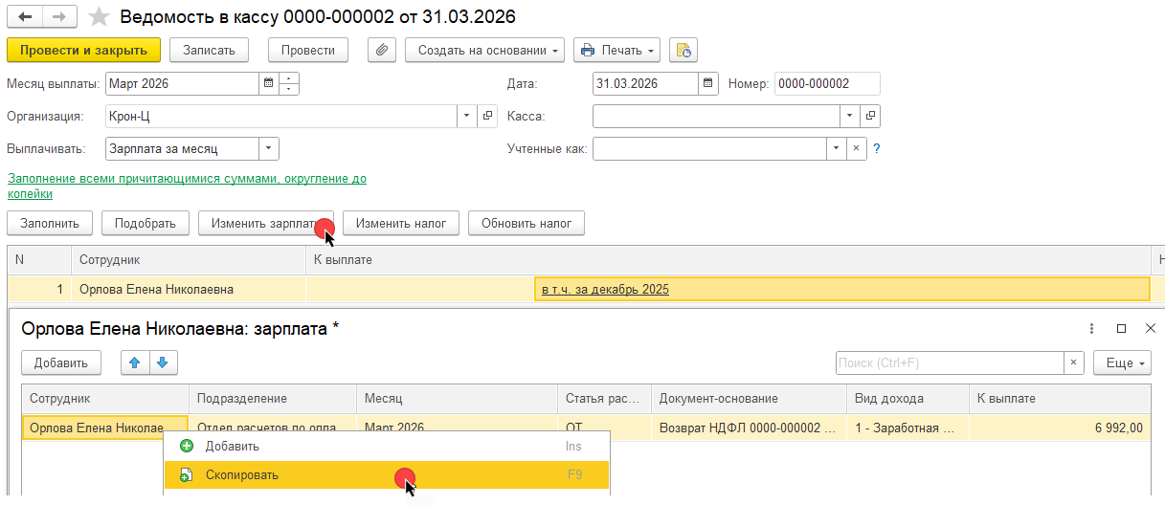1165x505 pixels.
Task: Open the three-dot menu of salary window
Action: tap(1092, 328)
